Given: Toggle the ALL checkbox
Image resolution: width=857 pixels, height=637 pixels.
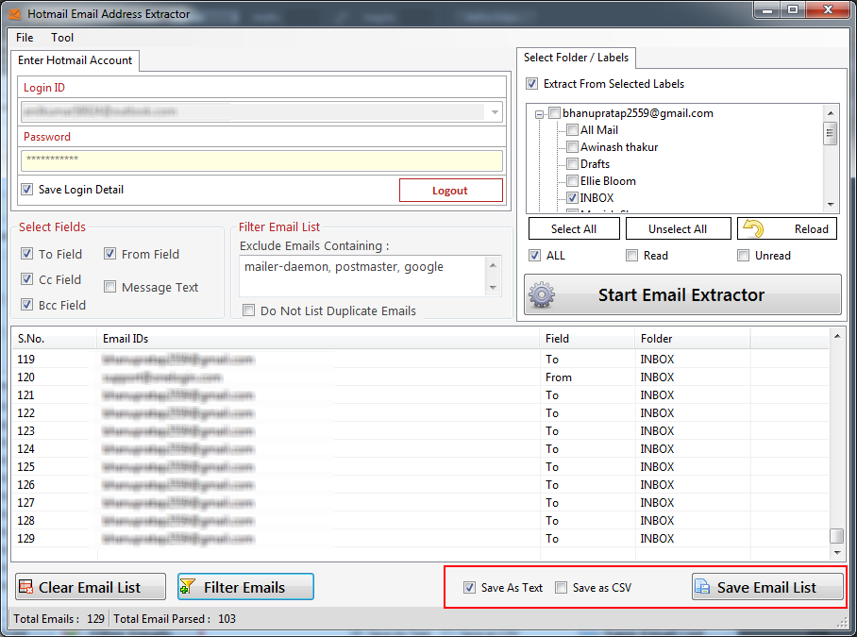Looking at the screenshot, I should (534, 255).
